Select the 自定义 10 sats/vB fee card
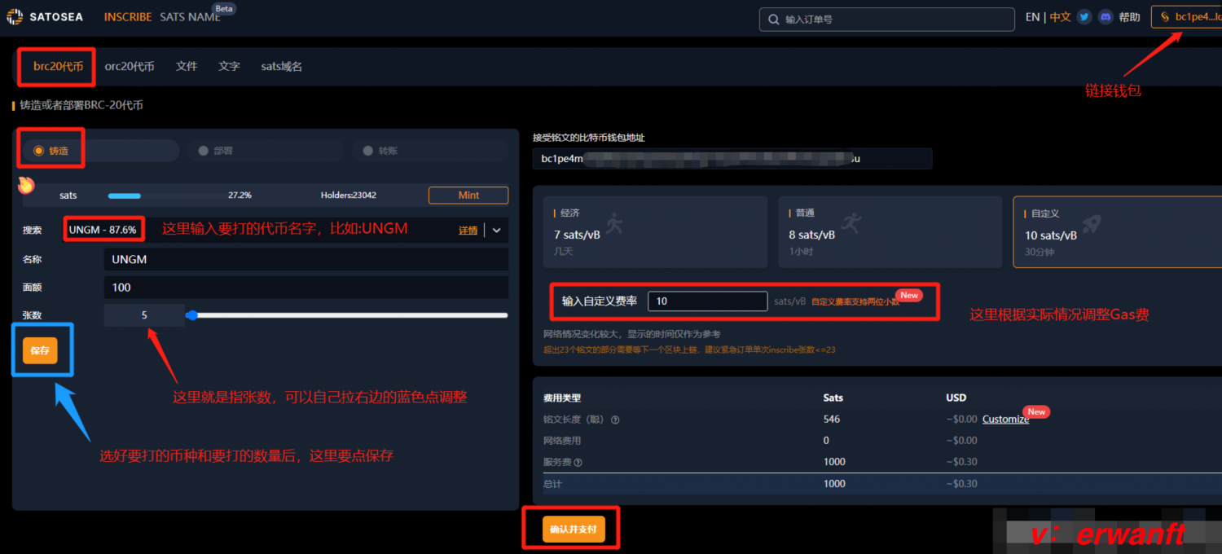 pyautogui.click(x=1118, y=232)
